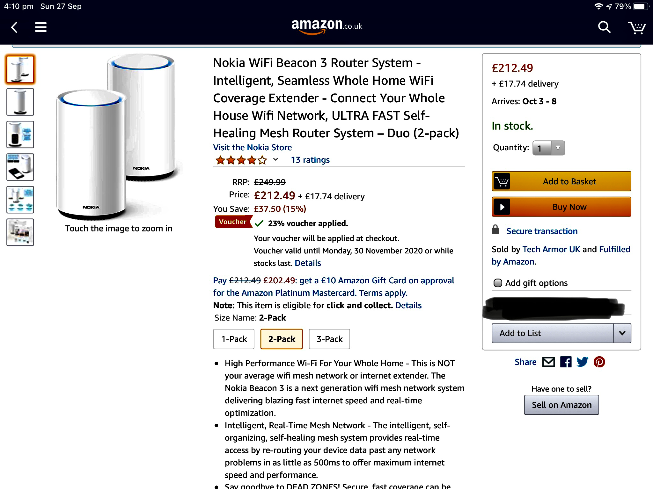Share the product on Twitter
The image size is (653, 489).
click(582, 362)
